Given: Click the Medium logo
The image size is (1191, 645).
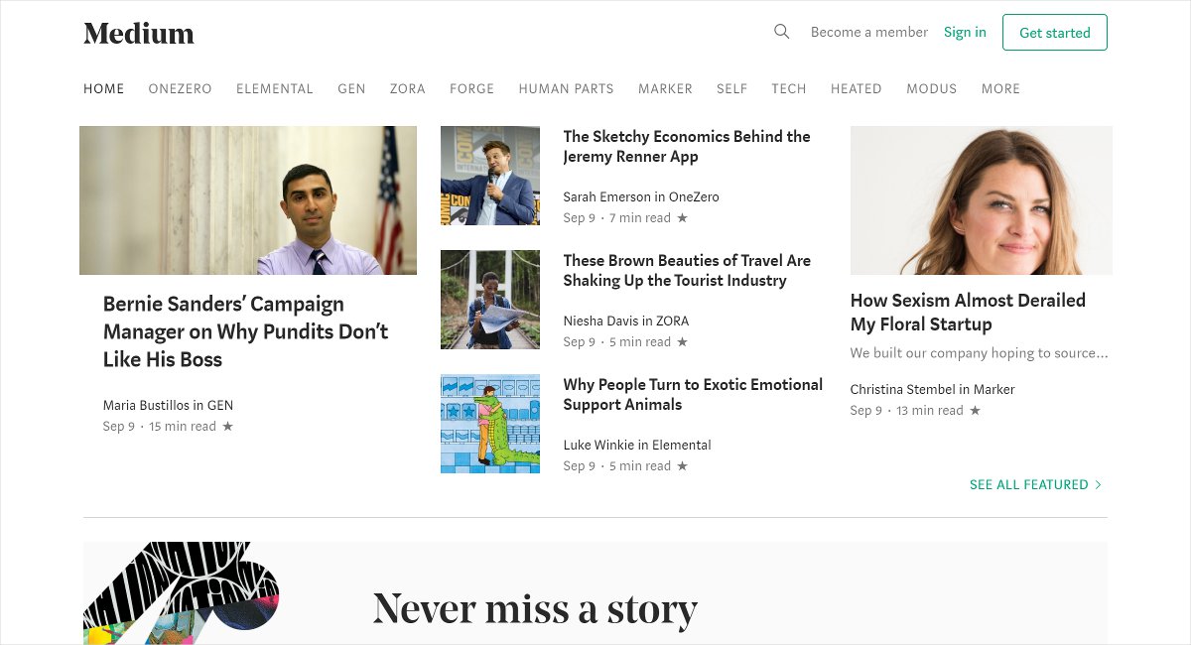Looking at the screenshot, I should click(139, 33).
